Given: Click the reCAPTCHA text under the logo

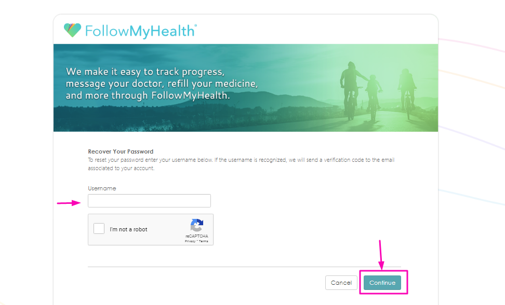Looking at the screenshot, I should [197, 236].
